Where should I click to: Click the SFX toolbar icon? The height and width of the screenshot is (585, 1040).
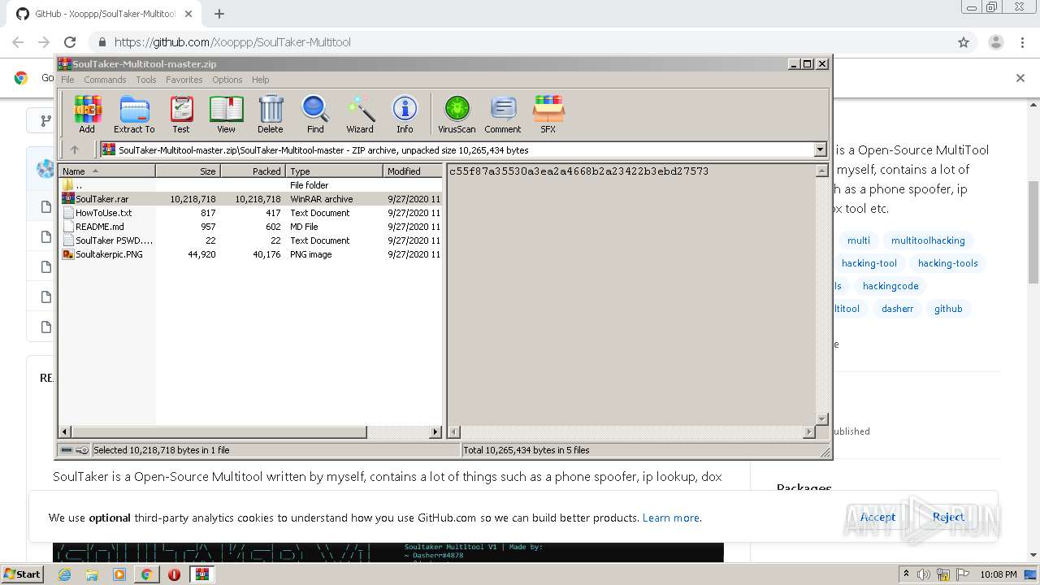coord(548,114)
